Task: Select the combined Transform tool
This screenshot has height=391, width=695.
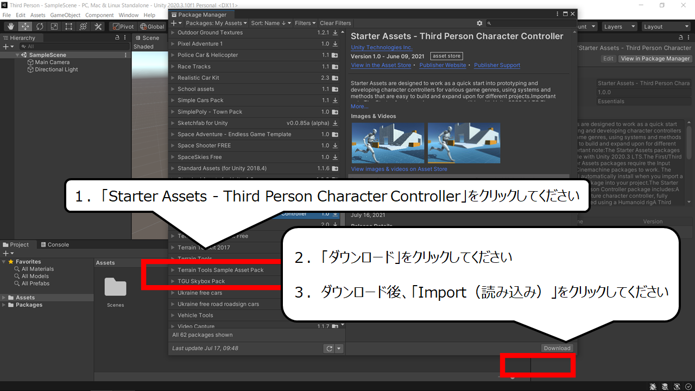Action: pyautogui.click(x=84, y=27)
